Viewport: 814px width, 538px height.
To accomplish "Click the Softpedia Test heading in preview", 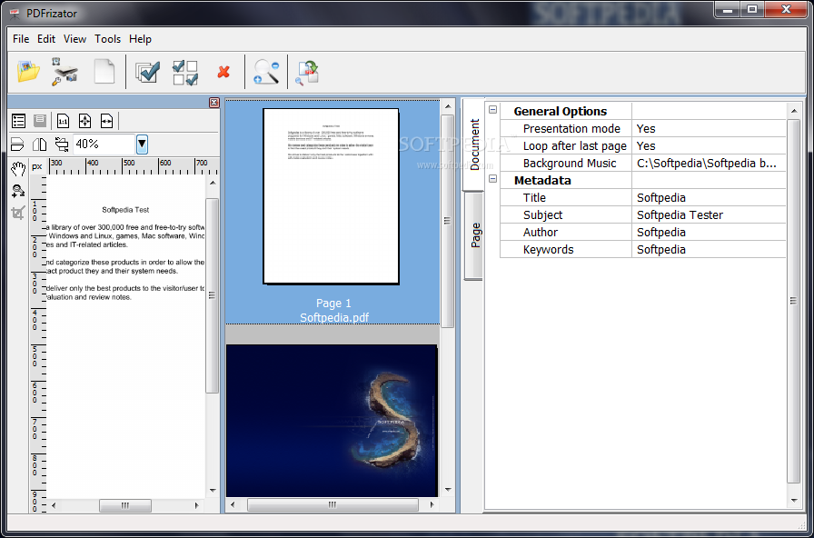I will click(x=125, y=210).
